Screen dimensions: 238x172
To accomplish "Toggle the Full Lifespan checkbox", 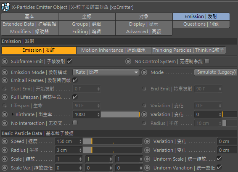I will [x=75, y=97].
